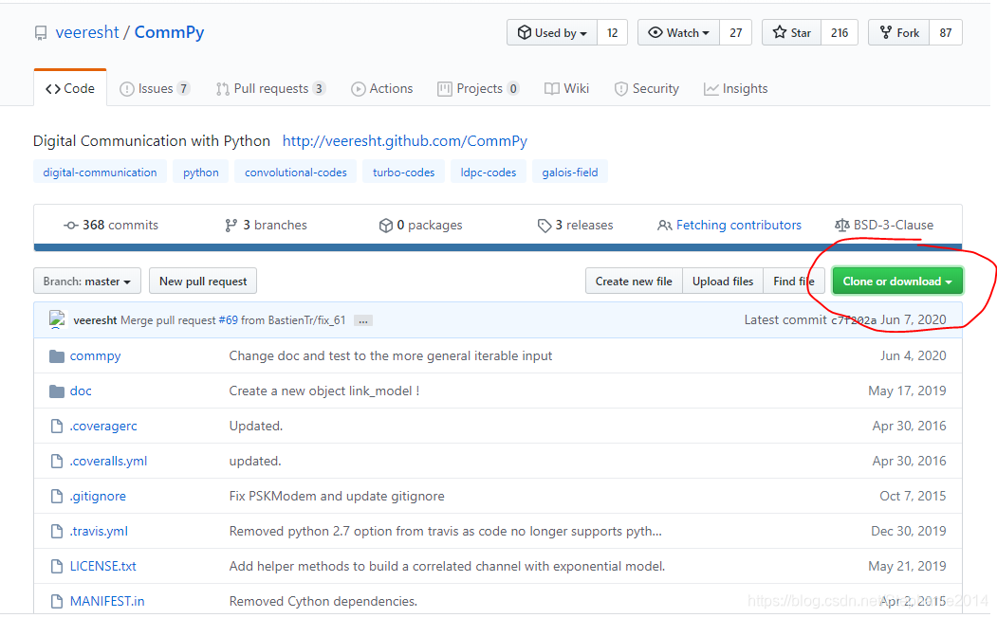Open the .gitignore file

coord(98,496)
